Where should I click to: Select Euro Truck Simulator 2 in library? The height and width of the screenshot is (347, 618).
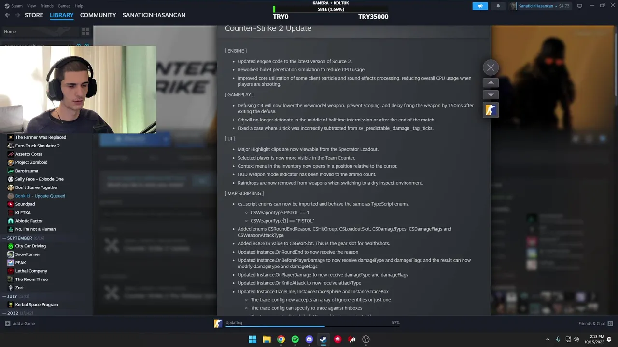37,146
